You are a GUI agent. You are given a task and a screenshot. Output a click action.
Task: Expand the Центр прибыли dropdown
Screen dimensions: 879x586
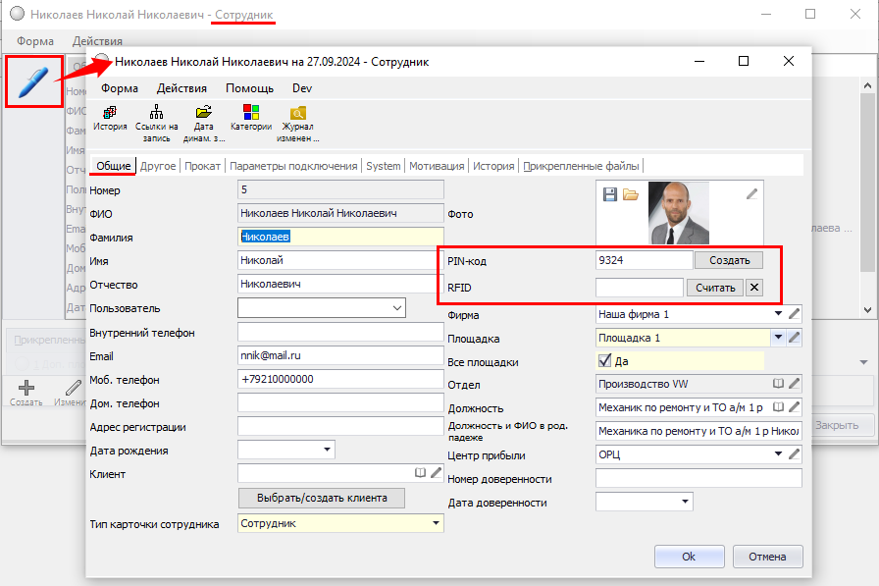(x=778, y=454)
